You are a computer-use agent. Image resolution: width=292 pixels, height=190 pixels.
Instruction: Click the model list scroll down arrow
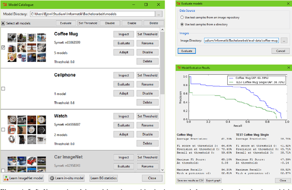[x=162, y=170]
